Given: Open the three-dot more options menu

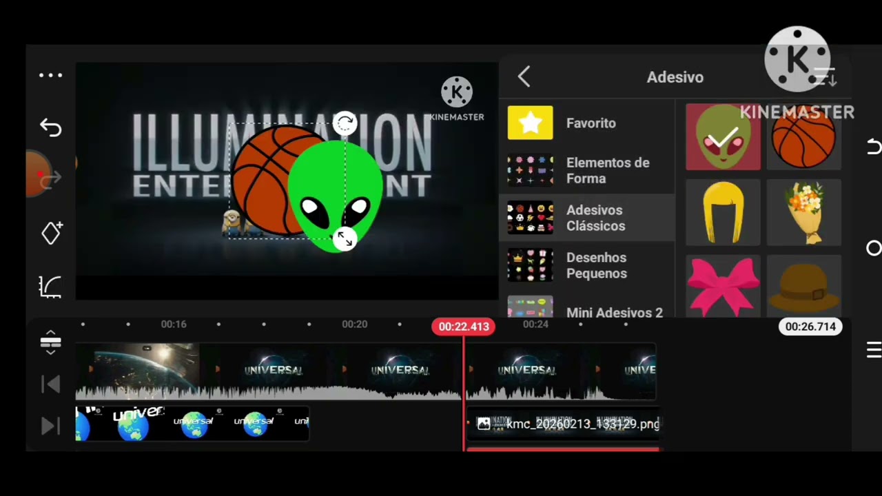Looking at the screenshot, I should 50,76.
